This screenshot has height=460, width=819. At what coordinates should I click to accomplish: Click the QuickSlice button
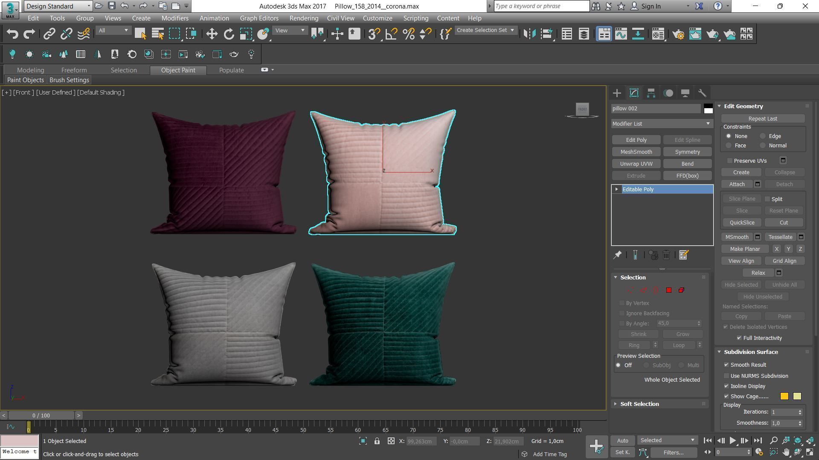(x=742, y=223)
